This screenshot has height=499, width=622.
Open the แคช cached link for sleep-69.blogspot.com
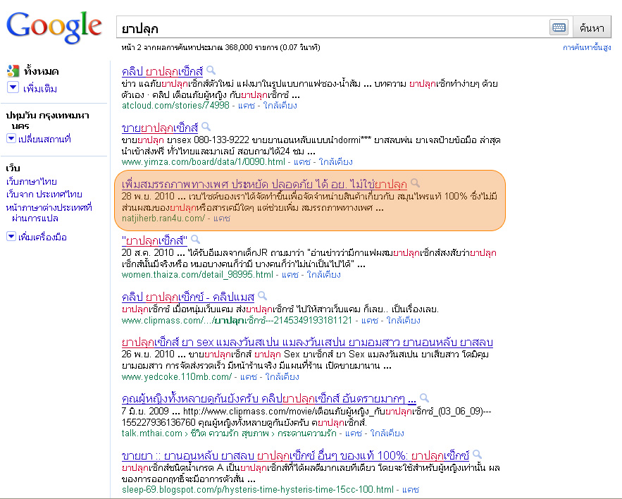pyautogui.click(x=411, y=489)
